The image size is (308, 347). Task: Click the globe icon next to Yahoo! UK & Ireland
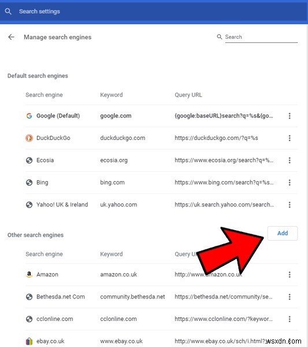(x=29, y=205)
